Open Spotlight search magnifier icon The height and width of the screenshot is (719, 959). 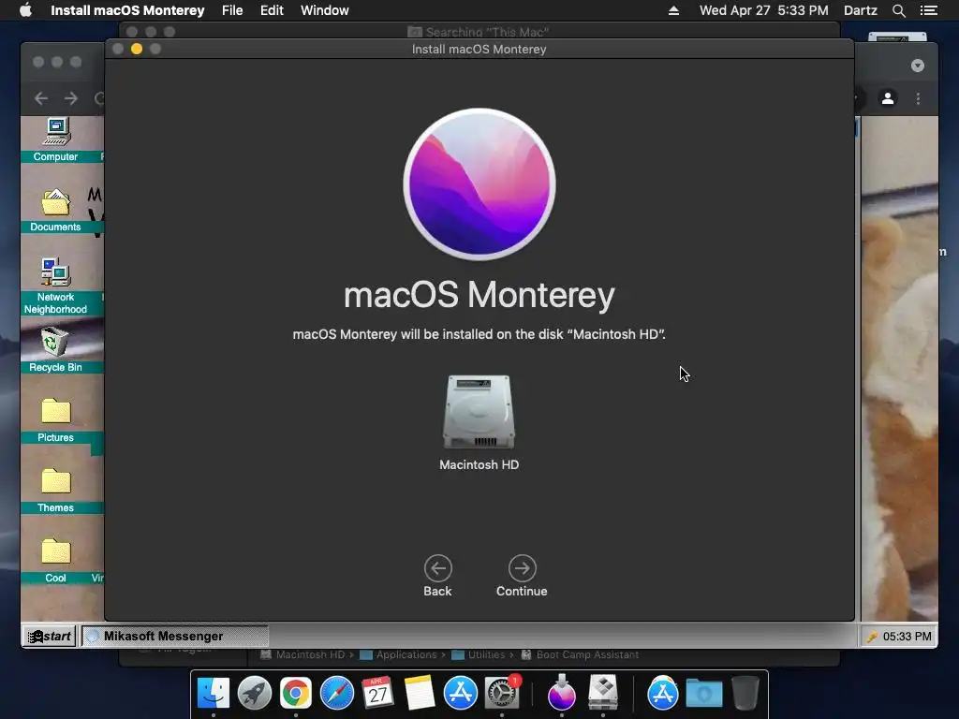[x=898, y=10]
